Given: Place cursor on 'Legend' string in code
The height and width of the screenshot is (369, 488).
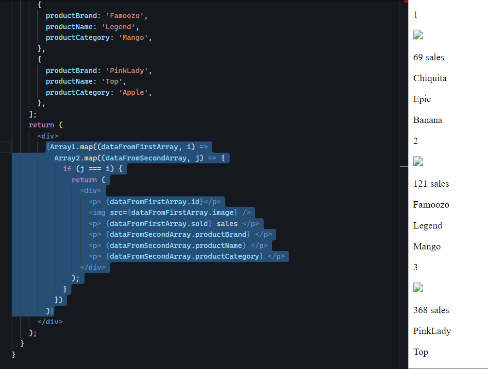Looking at the screenshot, I should click(118, 27).
